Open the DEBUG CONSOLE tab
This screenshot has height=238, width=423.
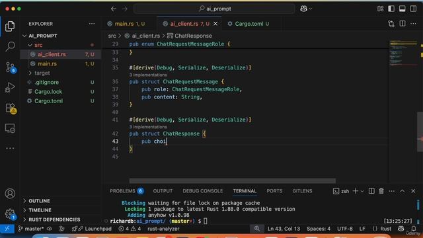tap(203, 191)
